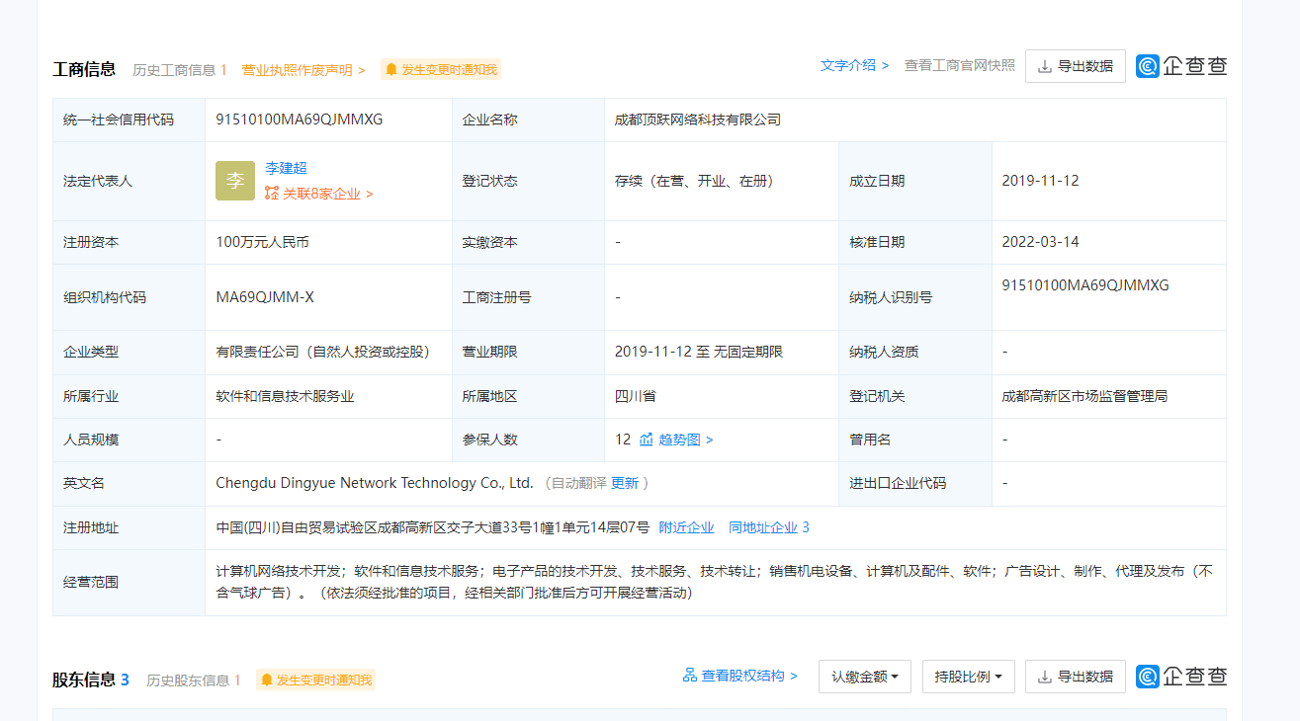View 同地址企业 3 link
1300x721 pixels.
click(768, 527)
